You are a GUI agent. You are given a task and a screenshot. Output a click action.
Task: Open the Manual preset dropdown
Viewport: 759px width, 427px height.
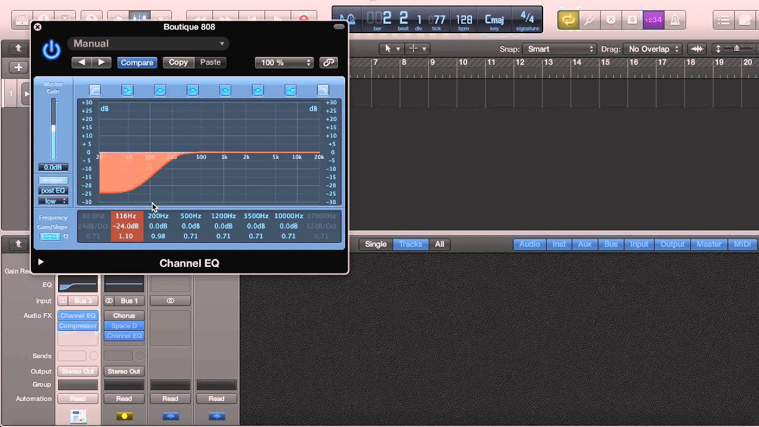148,43
